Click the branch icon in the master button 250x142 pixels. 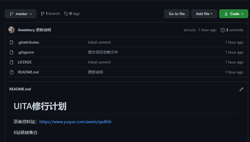click(12, 14)
